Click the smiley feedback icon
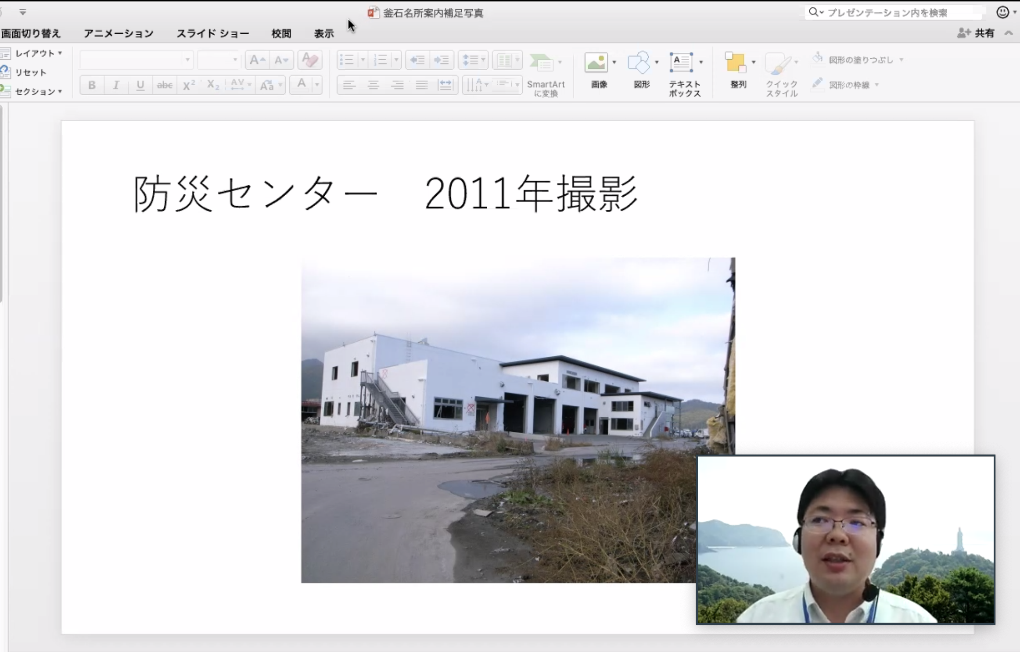 click(1002, 12)
